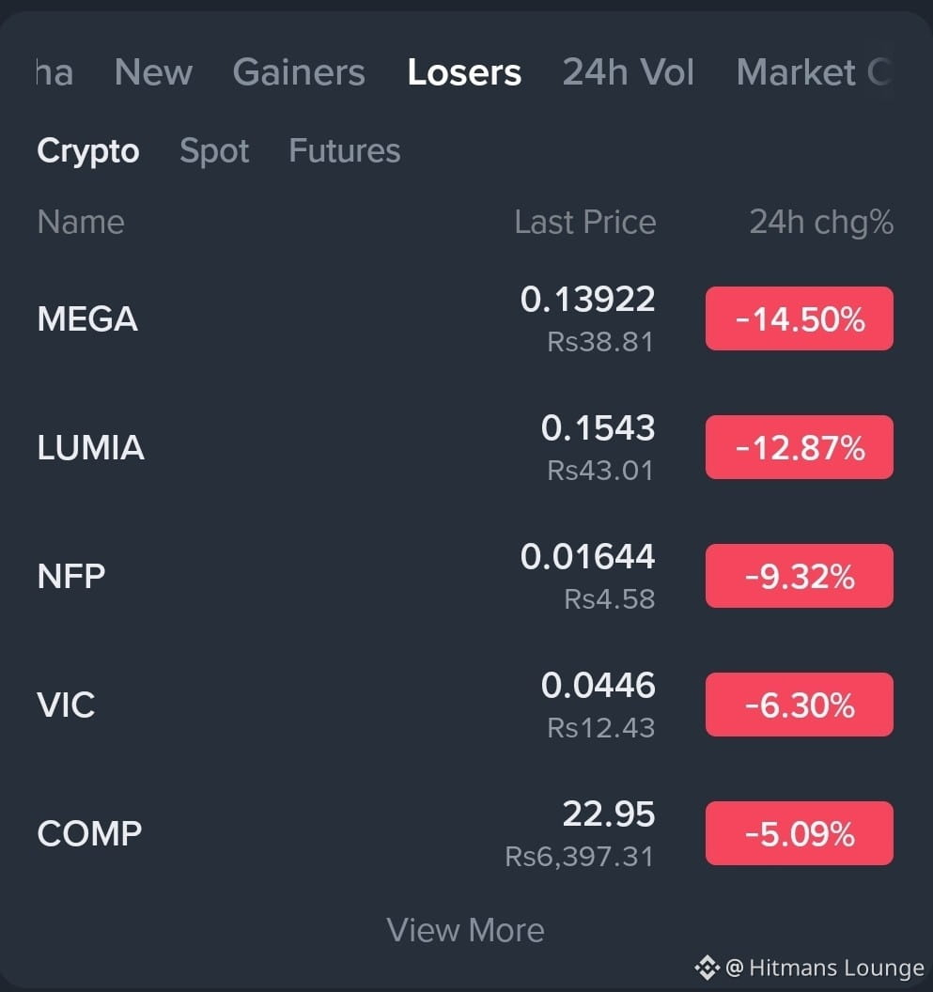The width and height of the screenshot is (933, 992).
Task: Select the New tab
Action: [154, 72]
